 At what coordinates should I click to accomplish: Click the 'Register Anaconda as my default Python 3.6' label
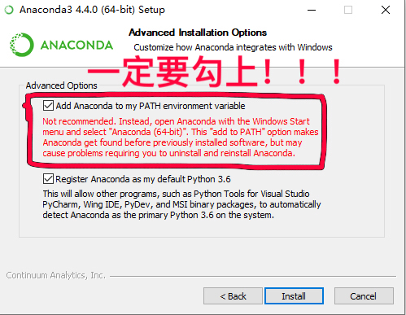pos(143,179)
